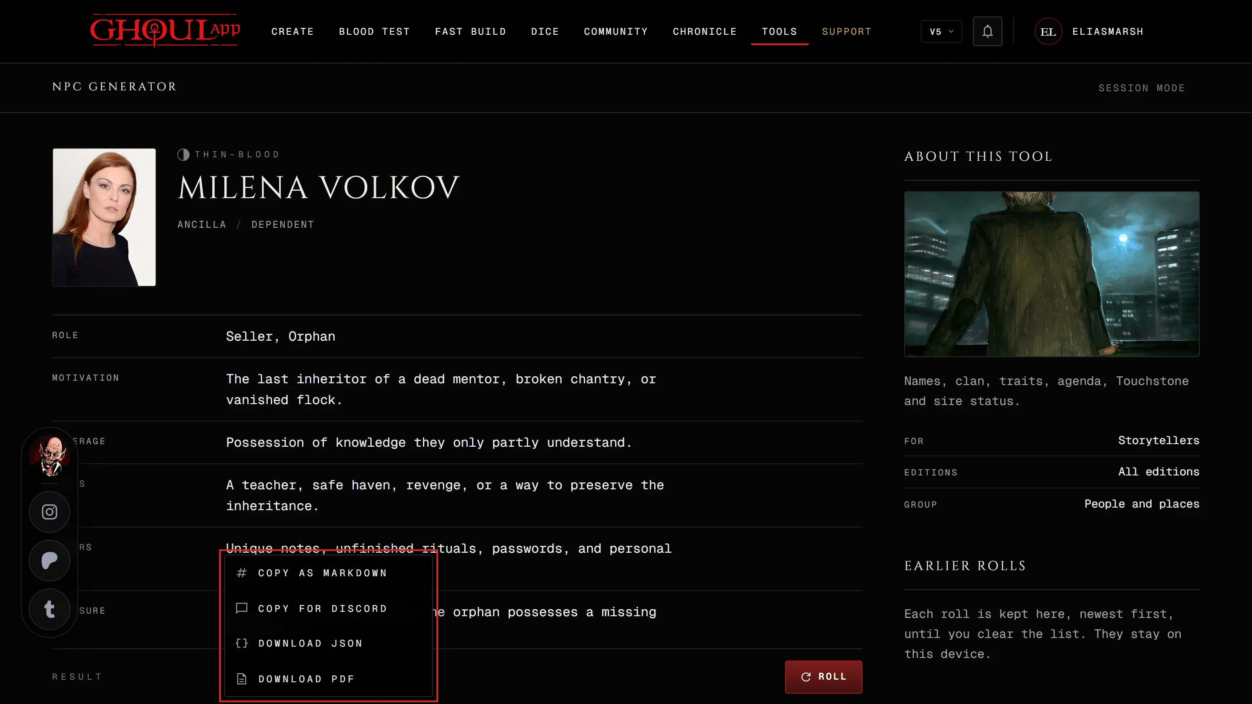Click the 'Possession of knowledge' leverage text
The height and width of the screenshot is (704, 1252).
pyautogui.click(x=429, y=443)
